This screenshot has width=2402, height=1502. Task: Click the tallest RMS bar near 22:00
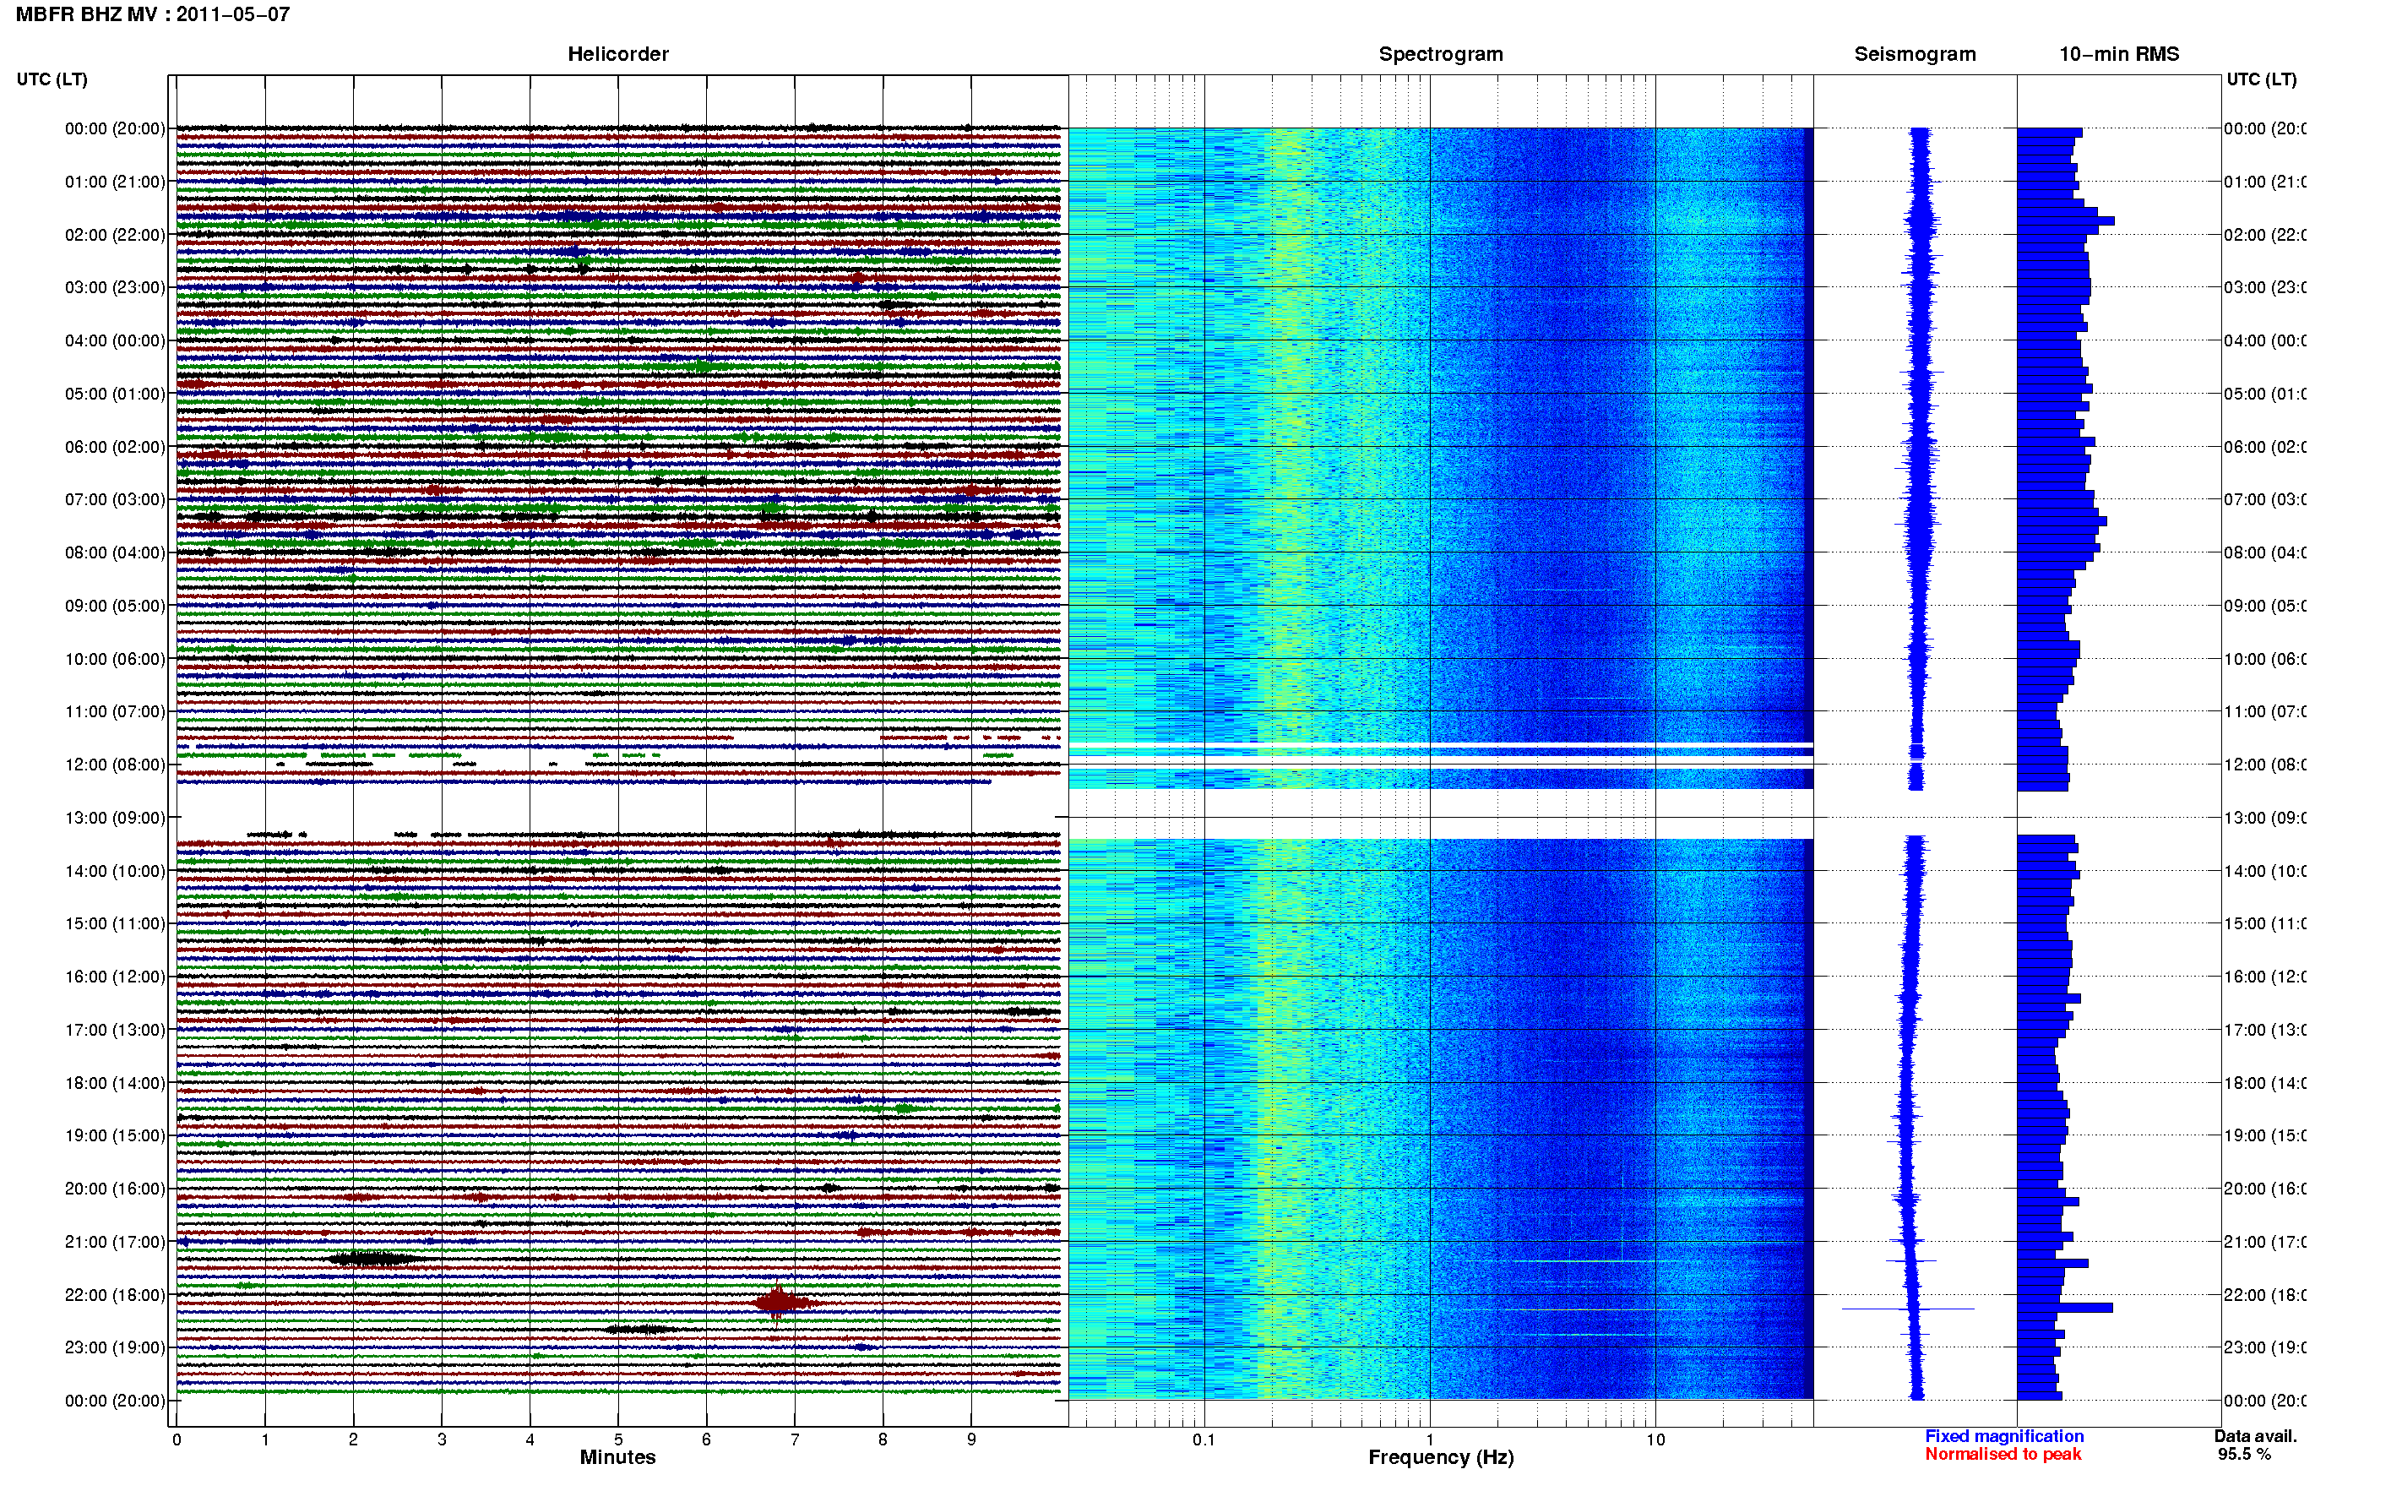point(2064,1309)
